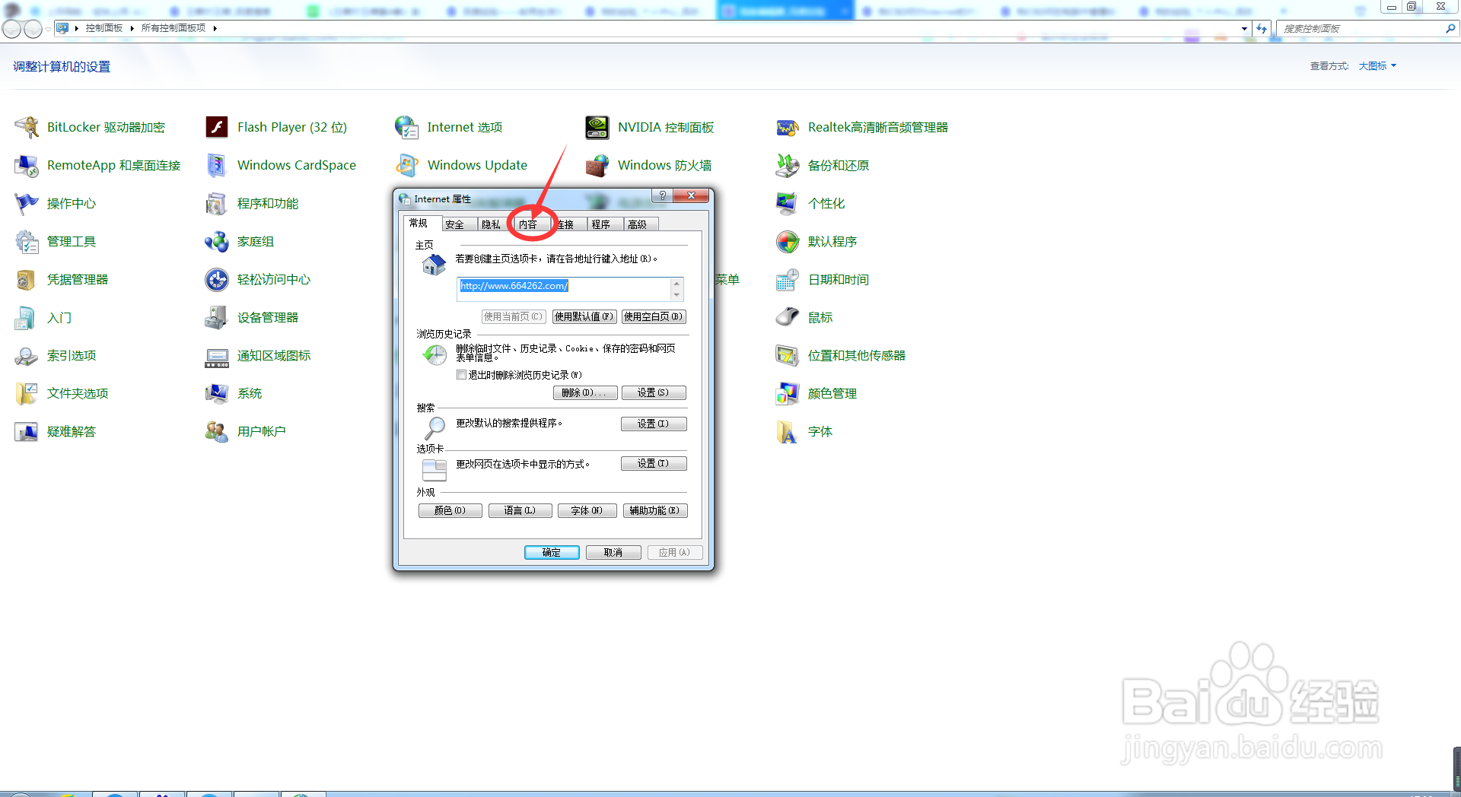Open 疑难解答 icon
Viewport: 1461px width, 797px height.
(27, 431)
